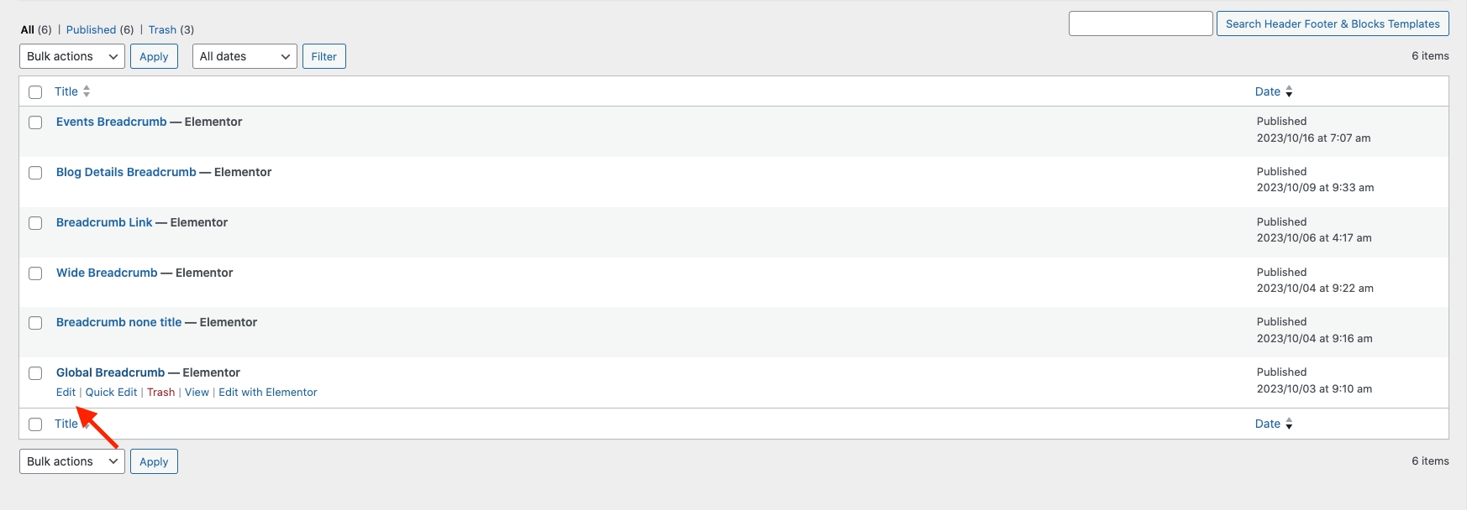Expand the All dates filter dropdown
The image size is (1467, 510).
tap(244, 56)
